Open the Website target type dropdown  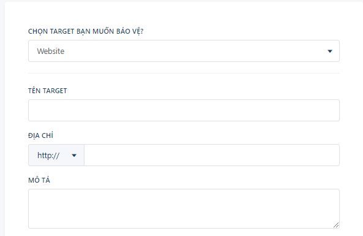click(184, 51)
